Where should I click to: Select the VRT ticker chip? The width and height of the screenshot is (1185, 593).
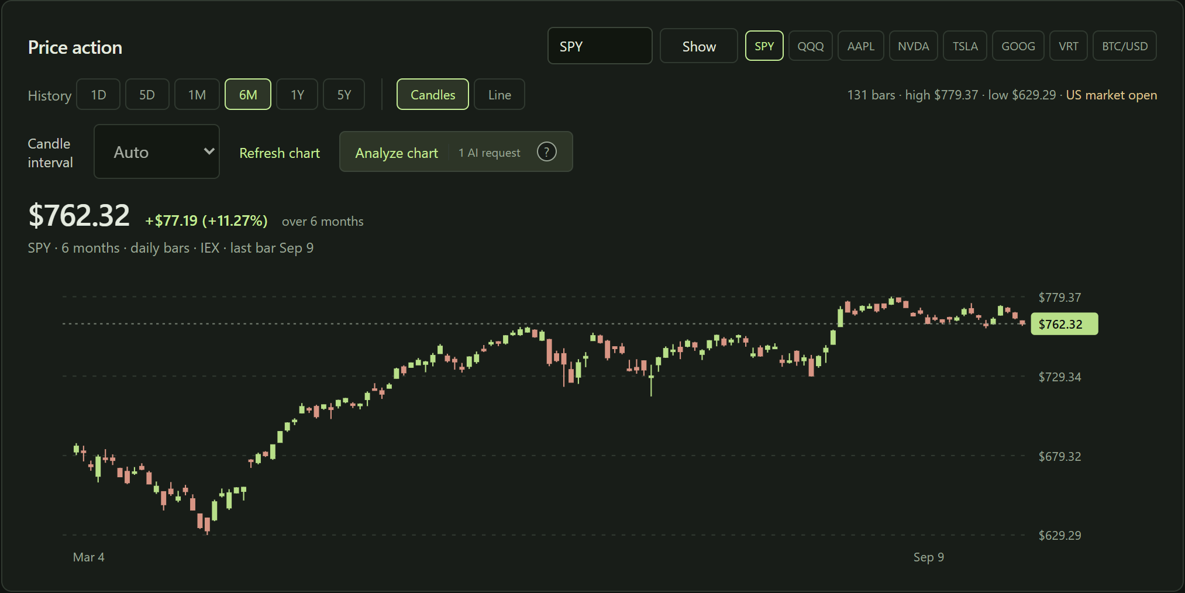1068,46
